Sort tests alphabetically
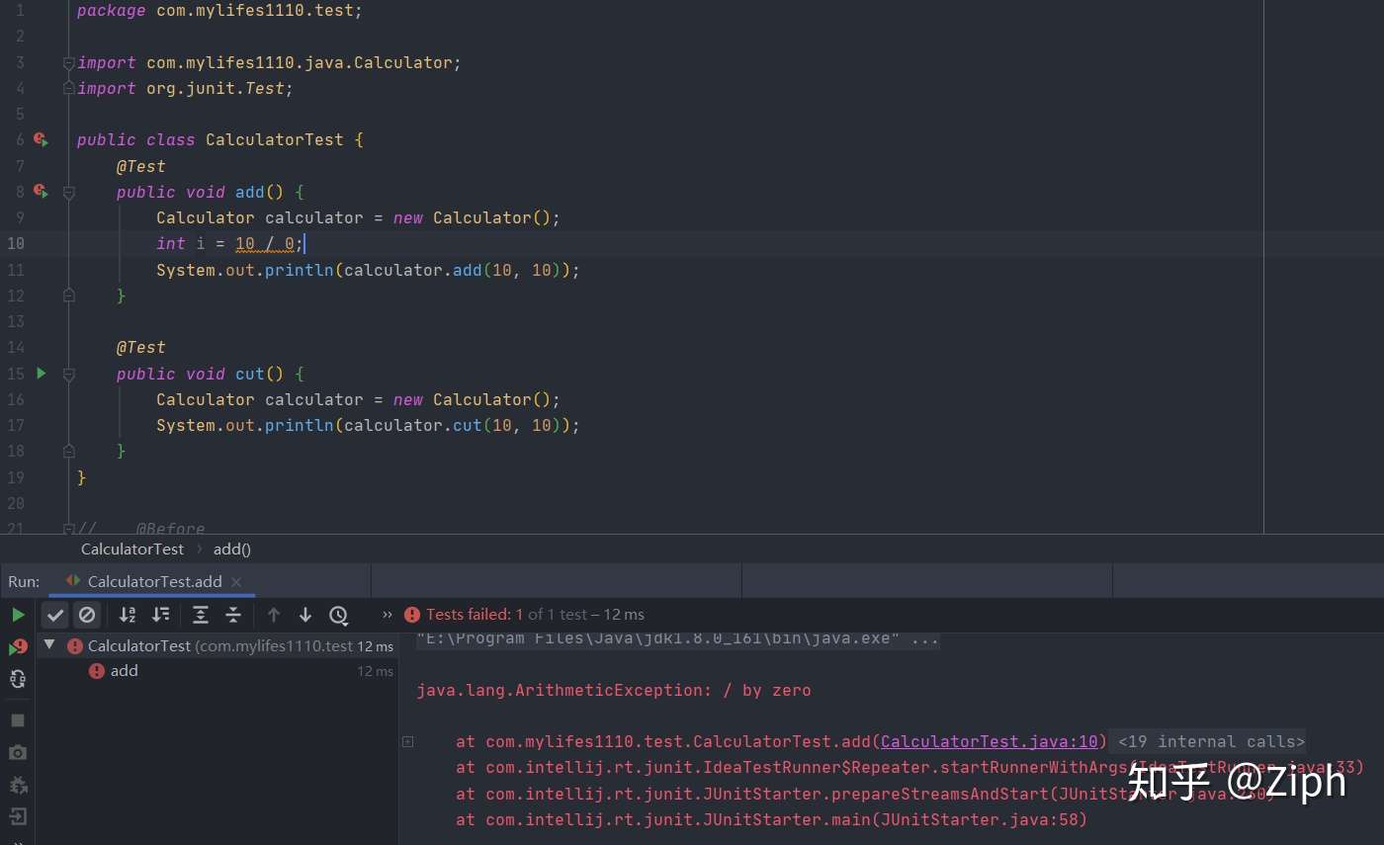Screen dimensions: 1384x845 tap(128, 615)
